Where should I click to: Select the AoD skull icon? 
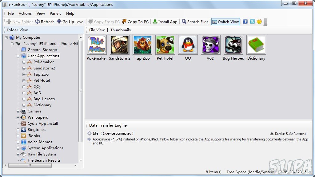tap(210, 45)
